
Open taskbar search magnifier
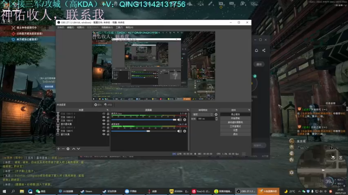(x=13, y=191)
